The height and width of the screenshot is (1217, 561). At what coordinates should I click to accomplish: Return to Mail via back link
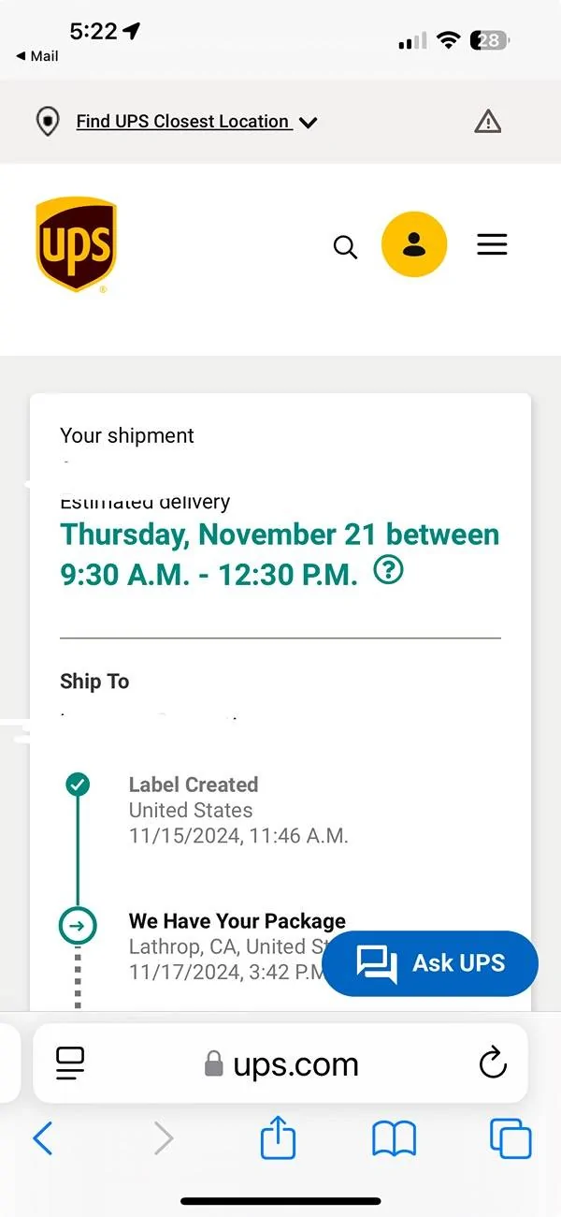click(x=37, y=56)
